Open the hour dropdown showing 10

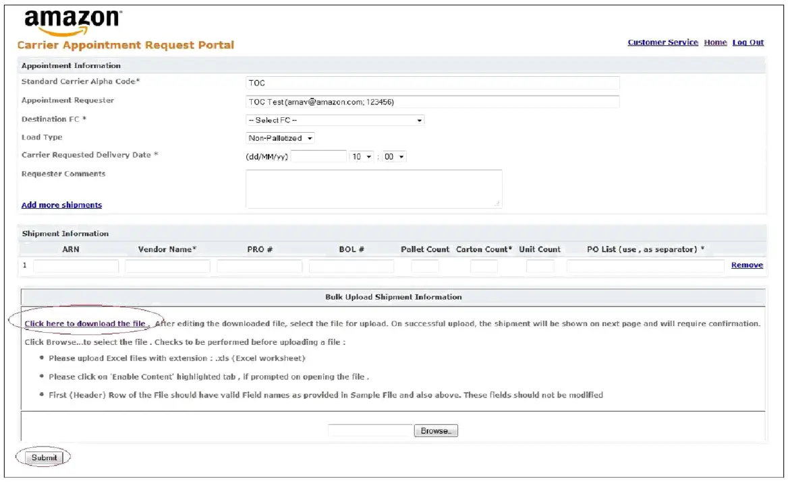pos(361,156)
